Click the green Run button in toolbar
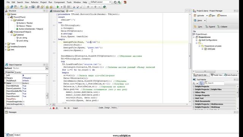 58,7
